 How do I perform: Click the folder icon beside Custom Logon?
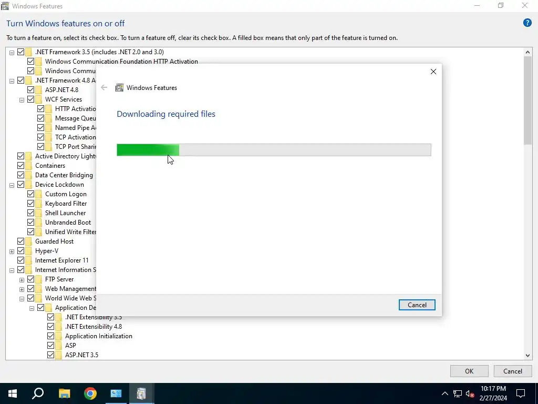(x=38, y=194)
